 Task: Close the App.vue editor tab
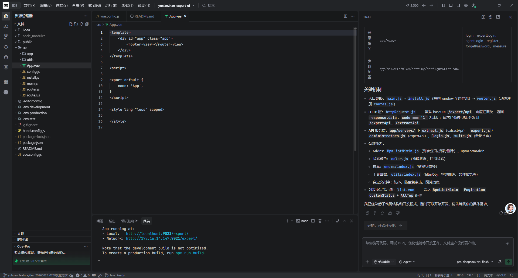click(185, 16)
